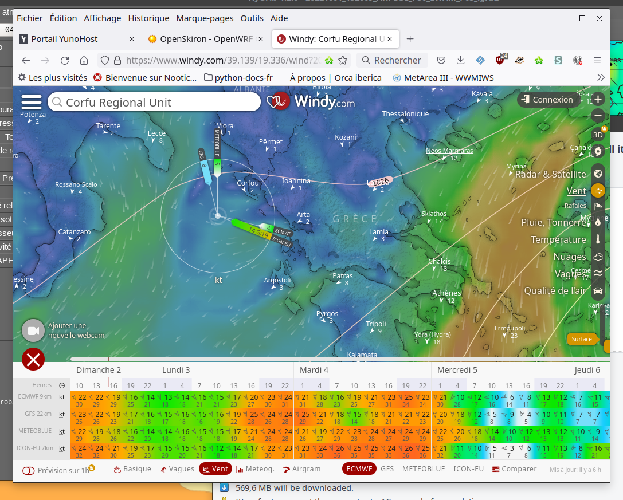Select the Radar & Satellite layer icon
The height and width of the screenshot is (500, 623).
tap(598, 174)
